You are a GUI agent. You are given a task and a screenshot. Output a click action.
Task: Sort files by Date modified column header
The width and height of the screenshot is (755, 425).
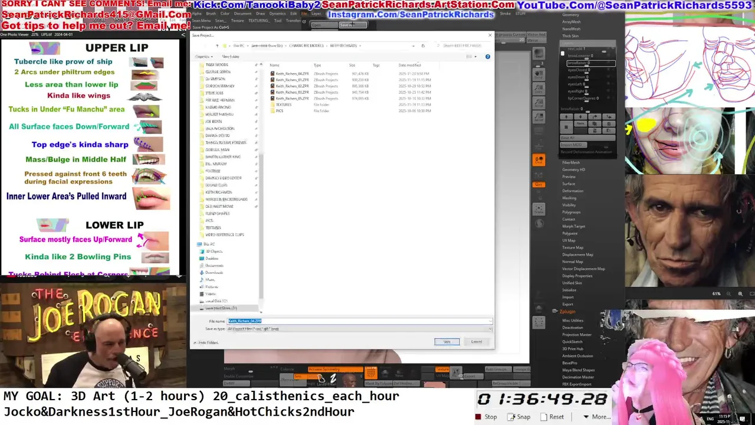click(x=409, y=65)
